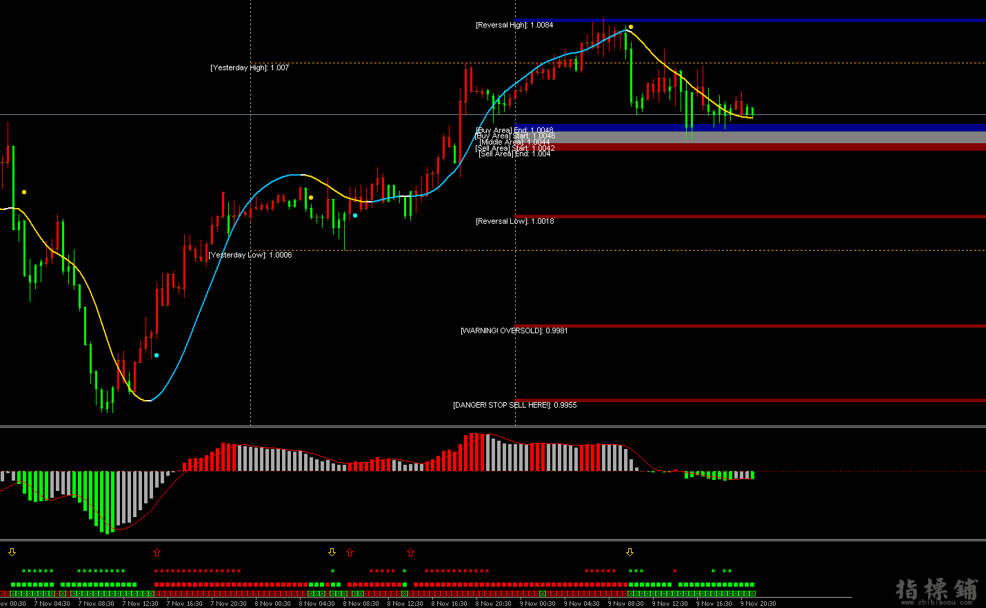Click the yellow down arrow above 7 Nov 00:30
The width and height of the screenshot is (986, 608).
pos(12,552)
